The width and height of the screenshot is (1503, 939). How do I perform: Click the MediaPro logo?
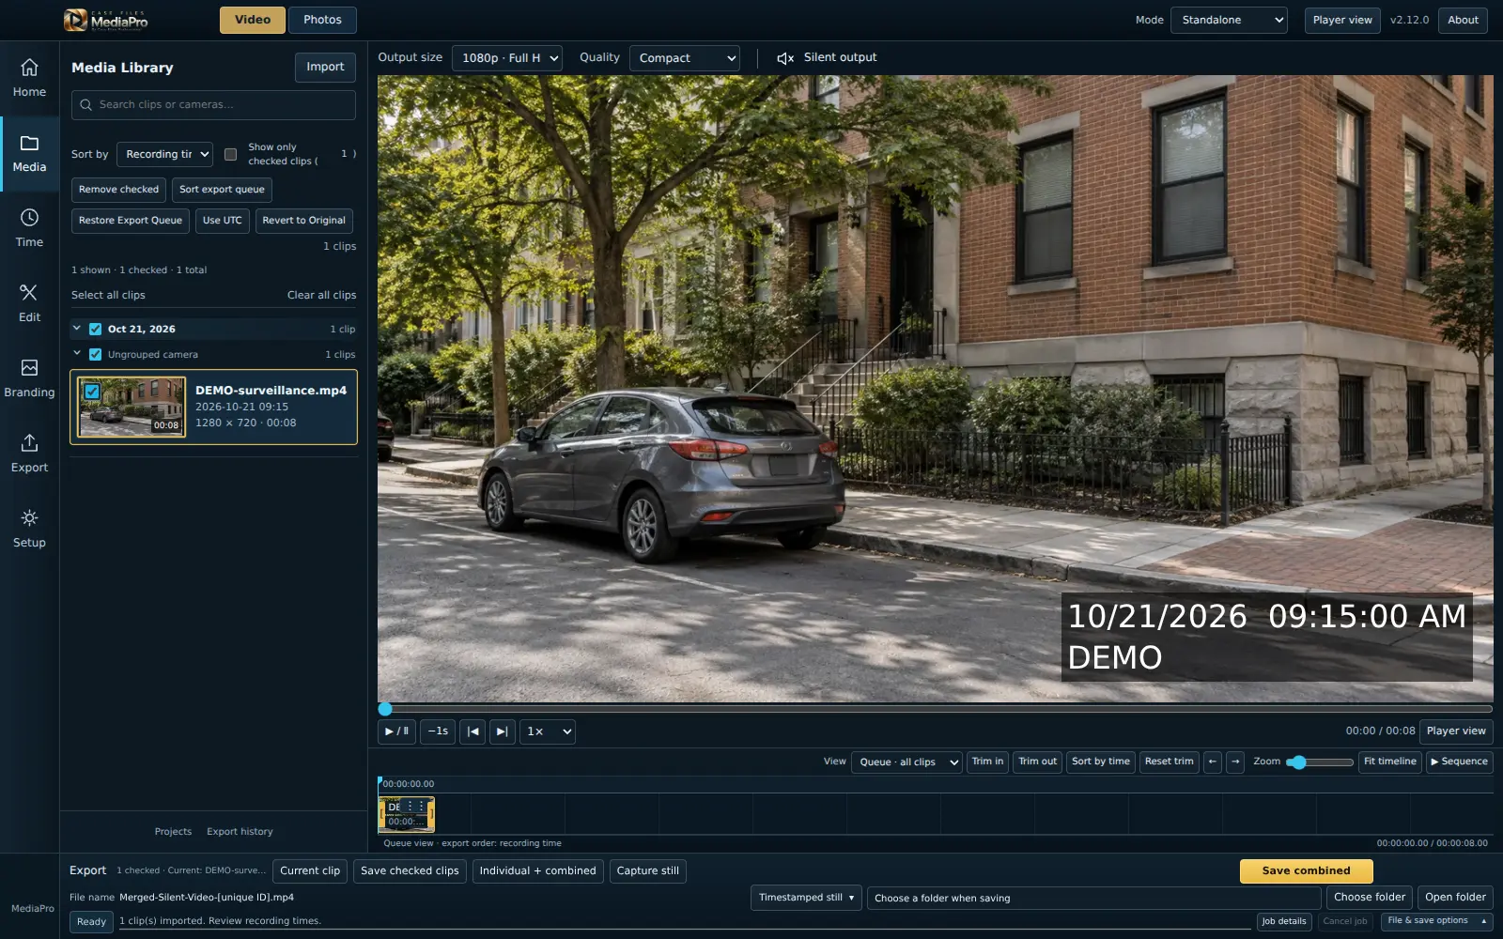(x=106, y=20)
